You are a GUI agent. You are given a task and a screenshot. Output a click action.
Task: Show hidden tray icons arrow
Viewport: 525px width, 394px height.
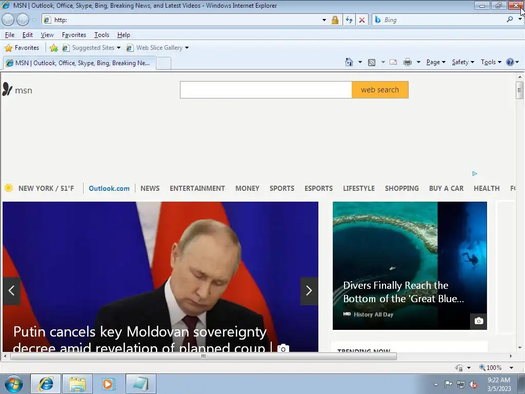[x=436, y=384]
